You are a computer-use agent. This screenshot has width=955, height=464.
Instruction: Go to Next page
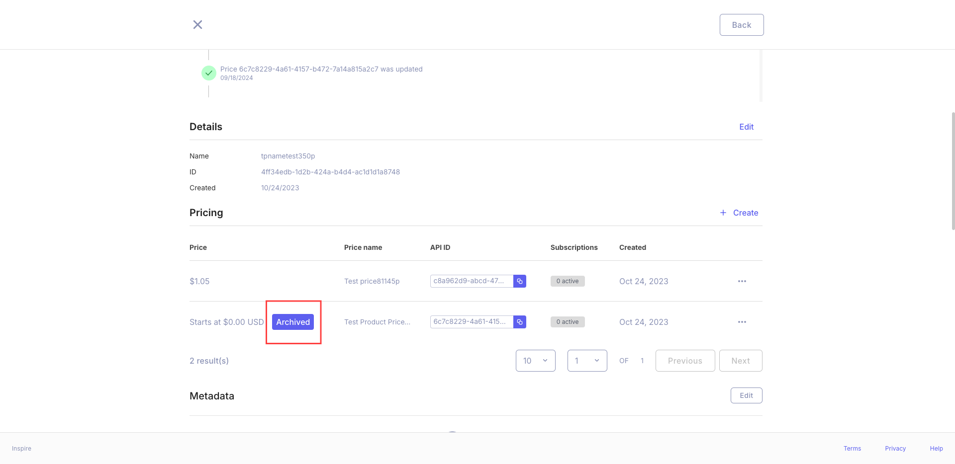741,361
